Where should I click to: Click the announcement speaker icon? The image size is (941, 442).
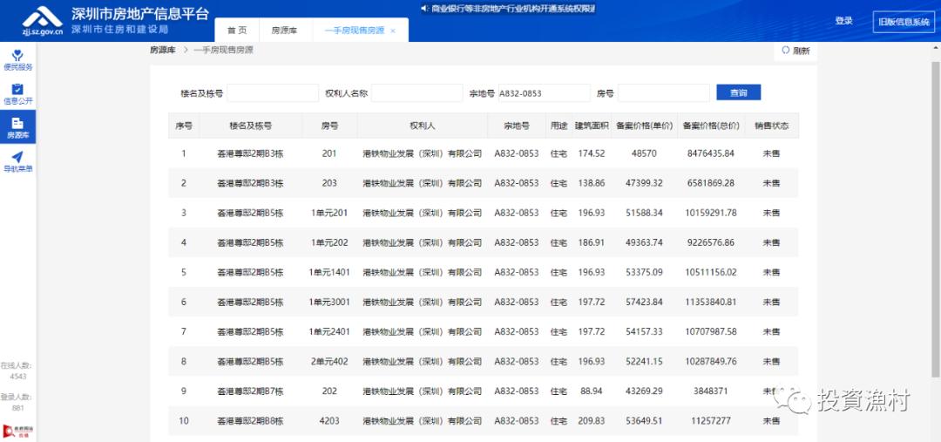(424, 9)
